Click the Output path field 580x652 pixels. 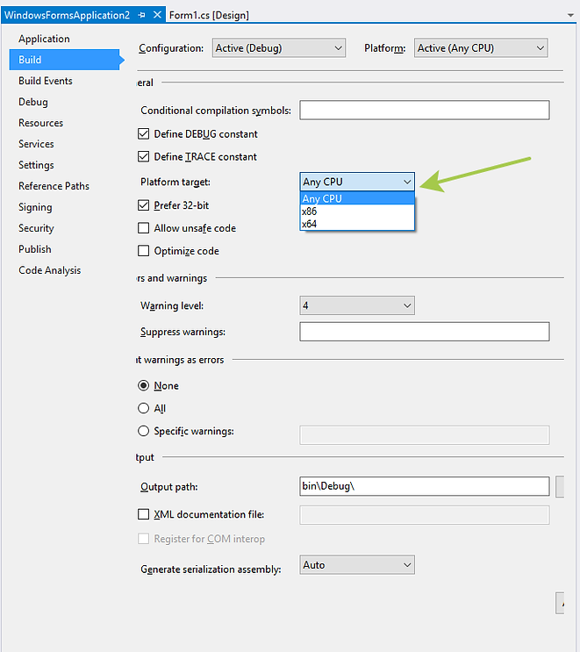pos(425,486)
